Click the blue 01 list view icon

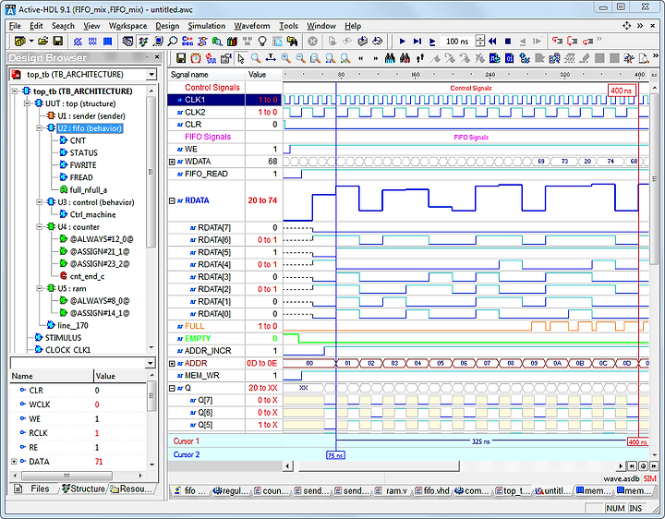(x=509, y=58)
